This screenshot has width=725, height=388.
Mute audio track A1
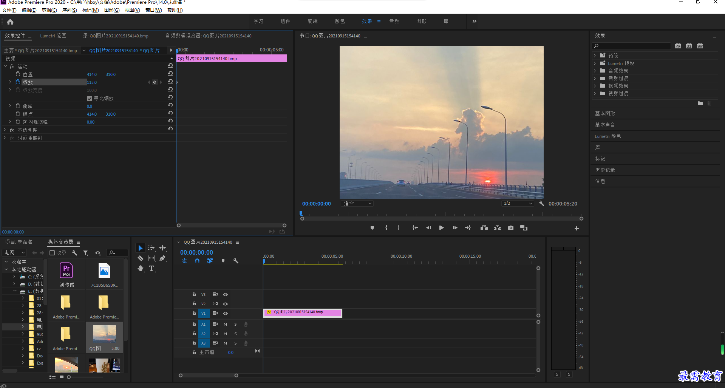pos(225,324)
